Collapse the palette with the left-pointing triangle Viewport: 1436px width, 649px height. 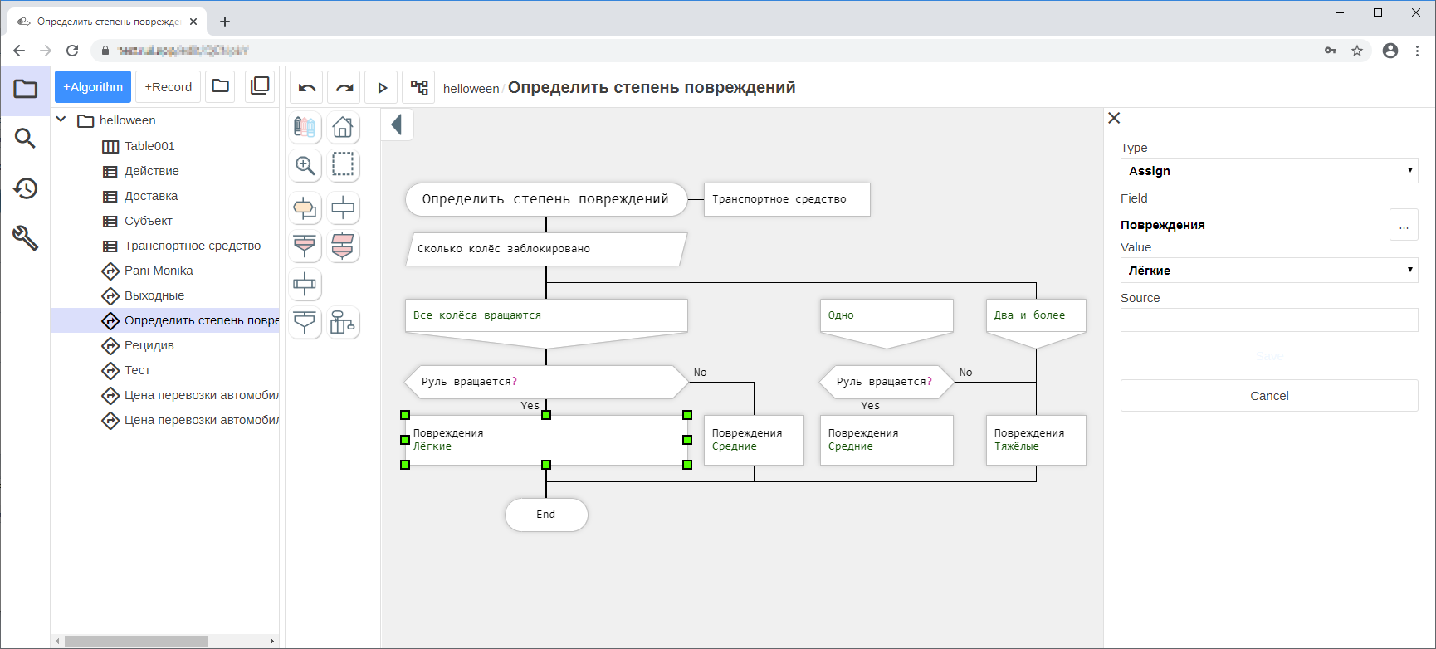397,124
